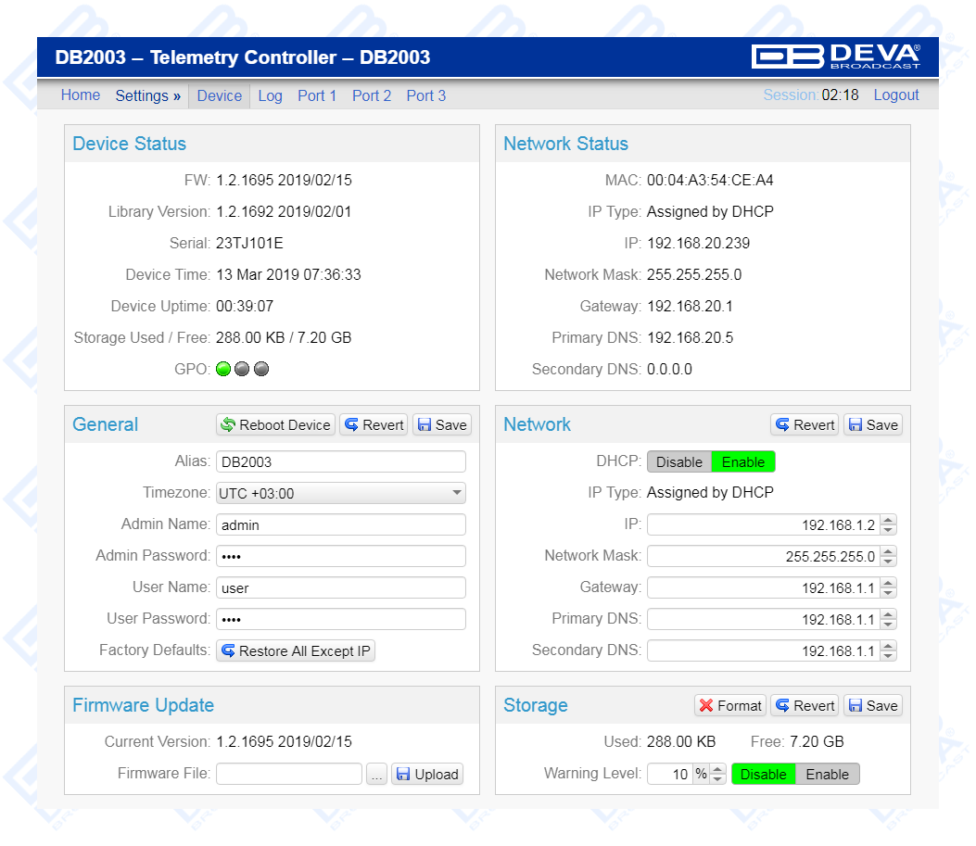Save the General settings
The width and height of the screenshot is (976, 846).
(x=441, y=424)
